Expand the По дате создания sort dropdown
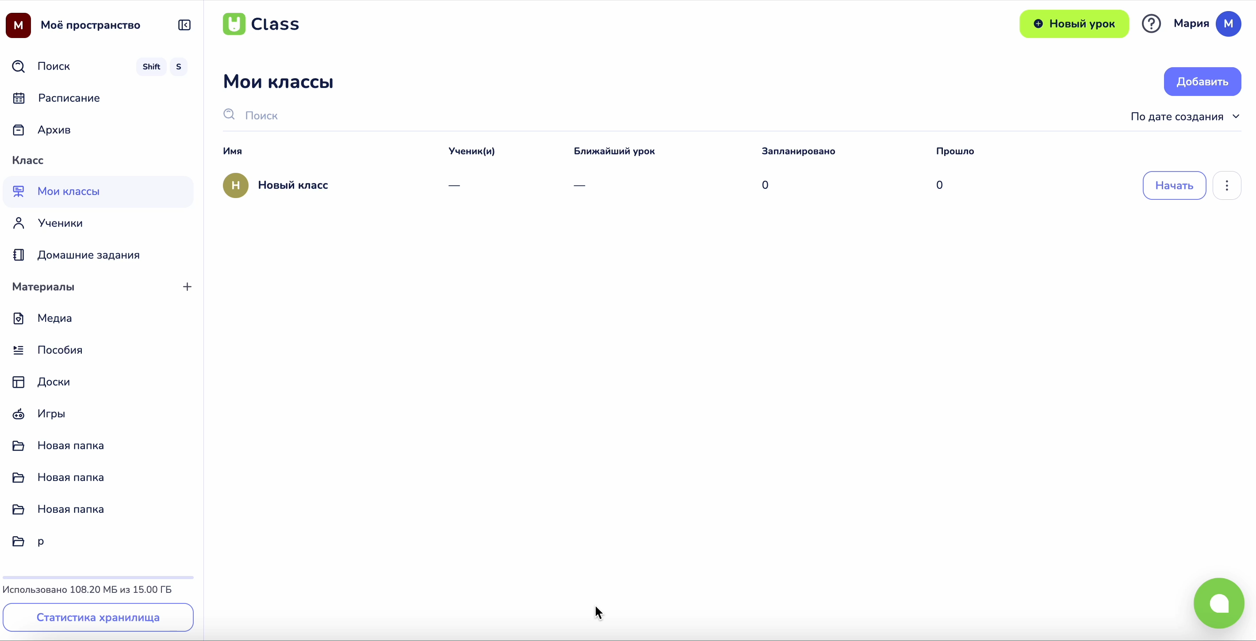1256x641 pixels. [x=1185, y=117]
